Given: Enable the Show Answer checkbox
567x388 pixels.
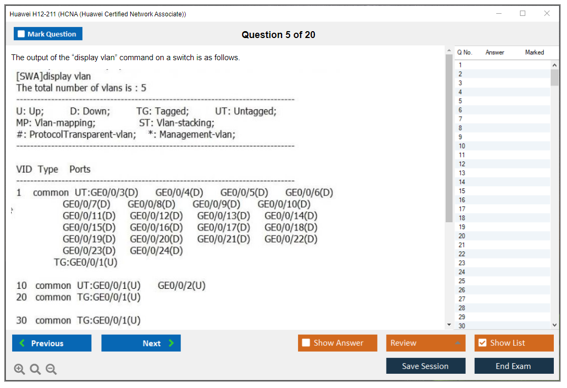Looking at the screenshot, I should point(306,343).
